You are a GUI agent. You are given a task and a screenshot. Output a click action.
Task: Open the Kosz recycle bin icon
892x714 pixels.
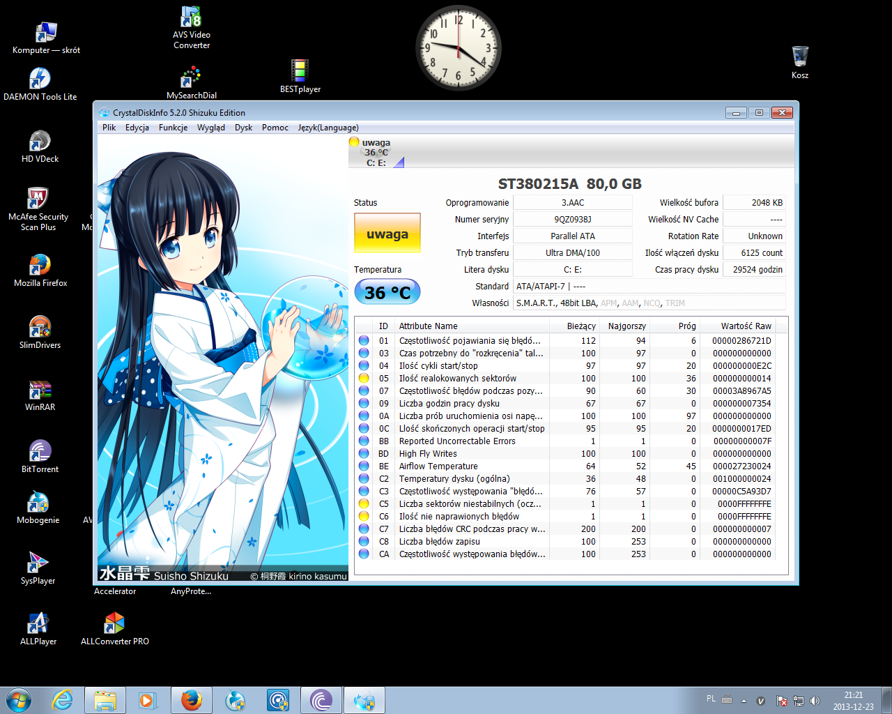pos(800,62)
